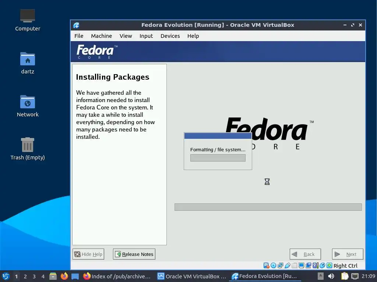Click the mouse integration indicator icon
This screenshot has height=282, width=377.
323,265
